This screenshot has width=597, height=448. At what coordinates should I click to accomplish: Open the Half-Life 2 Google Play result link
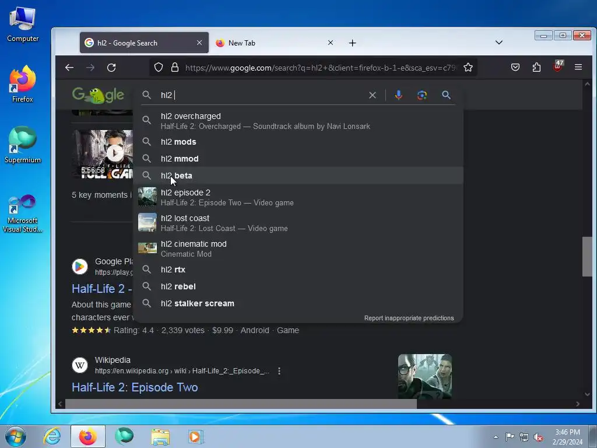[x=101, y=289]
